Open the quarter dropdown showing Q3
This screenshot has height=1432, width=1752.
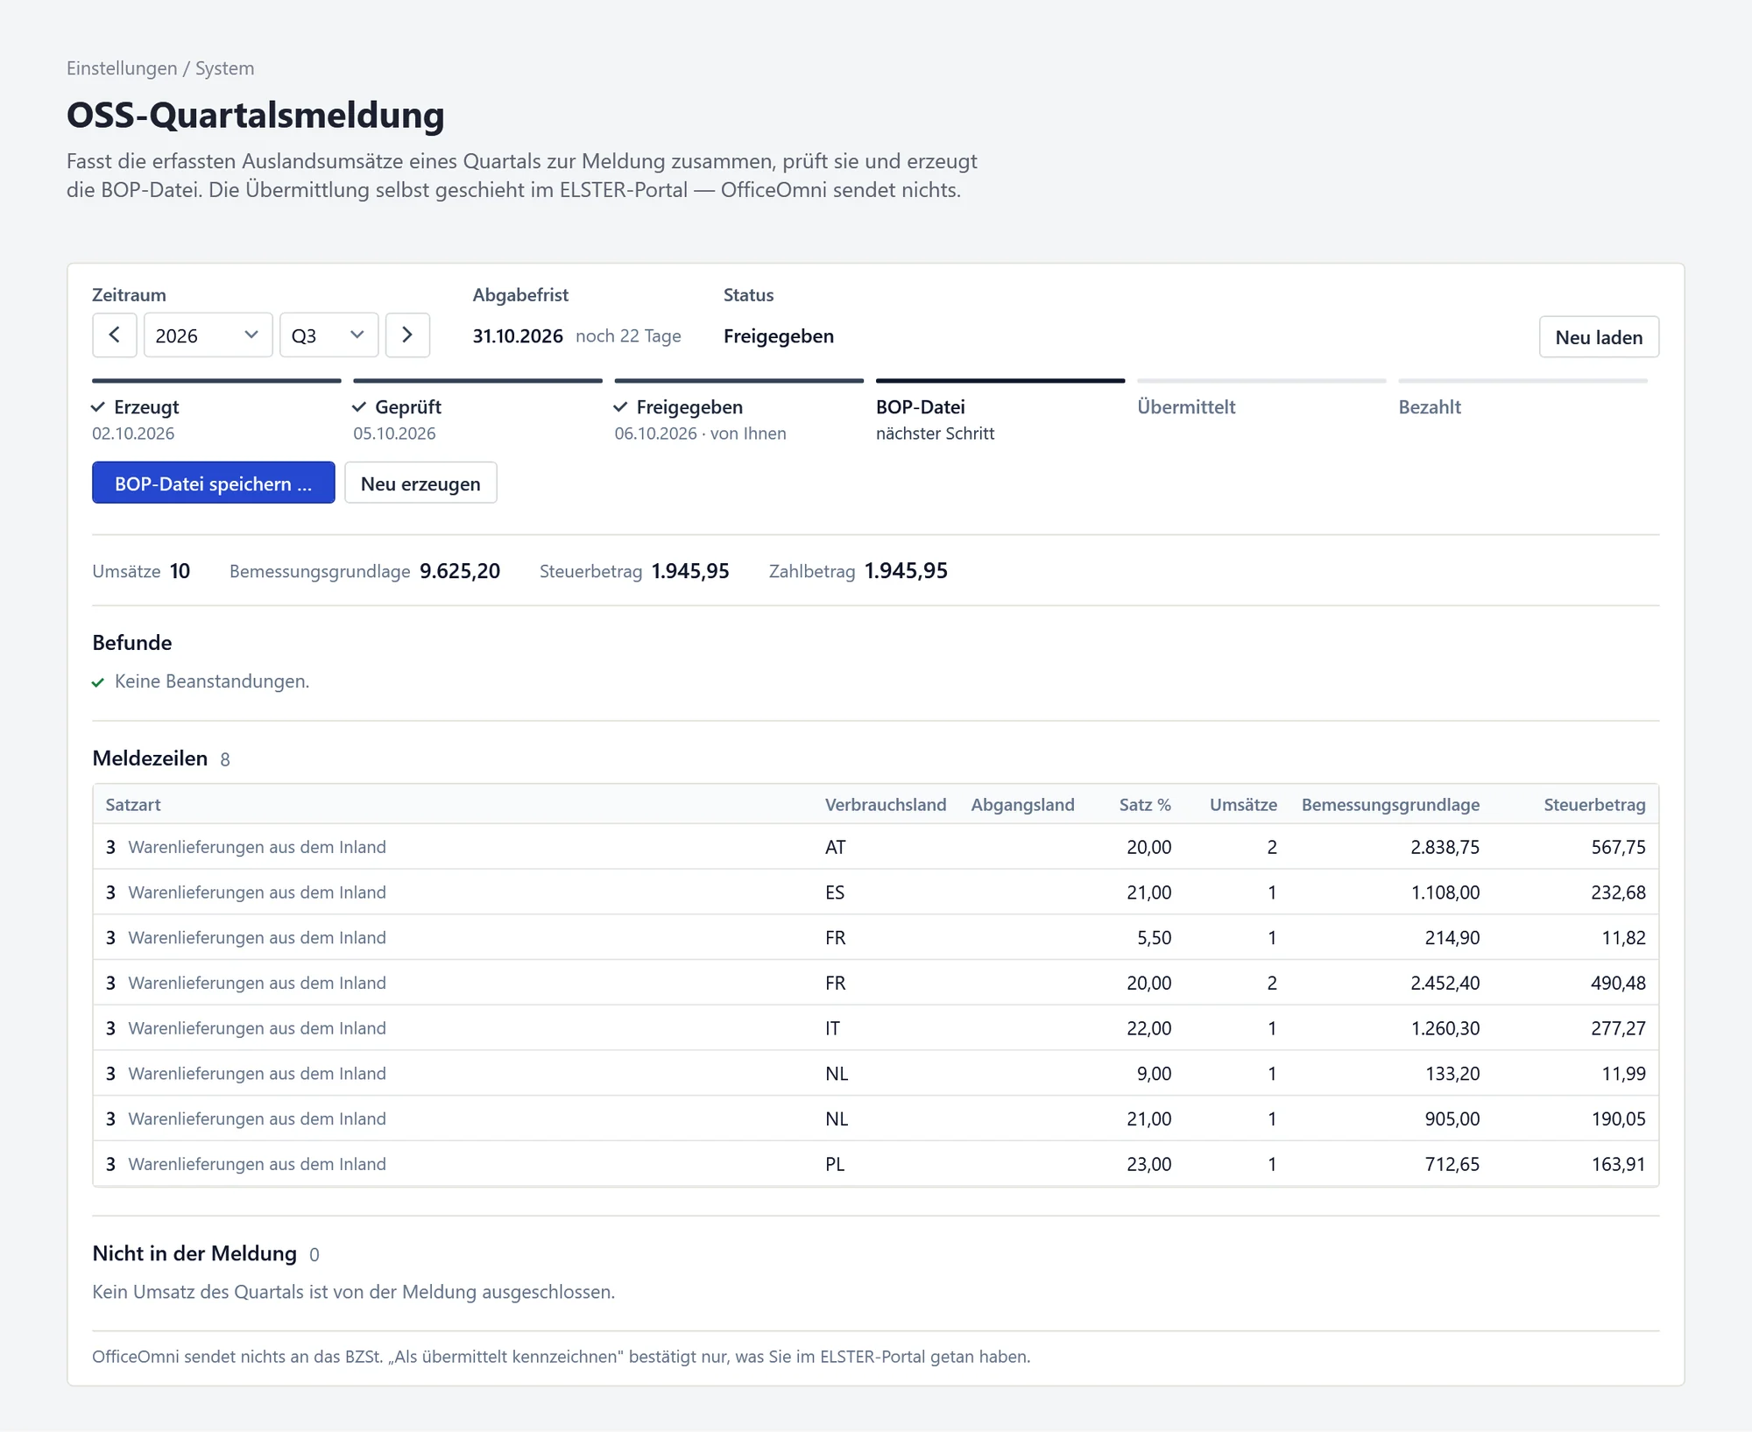(328, 335)
